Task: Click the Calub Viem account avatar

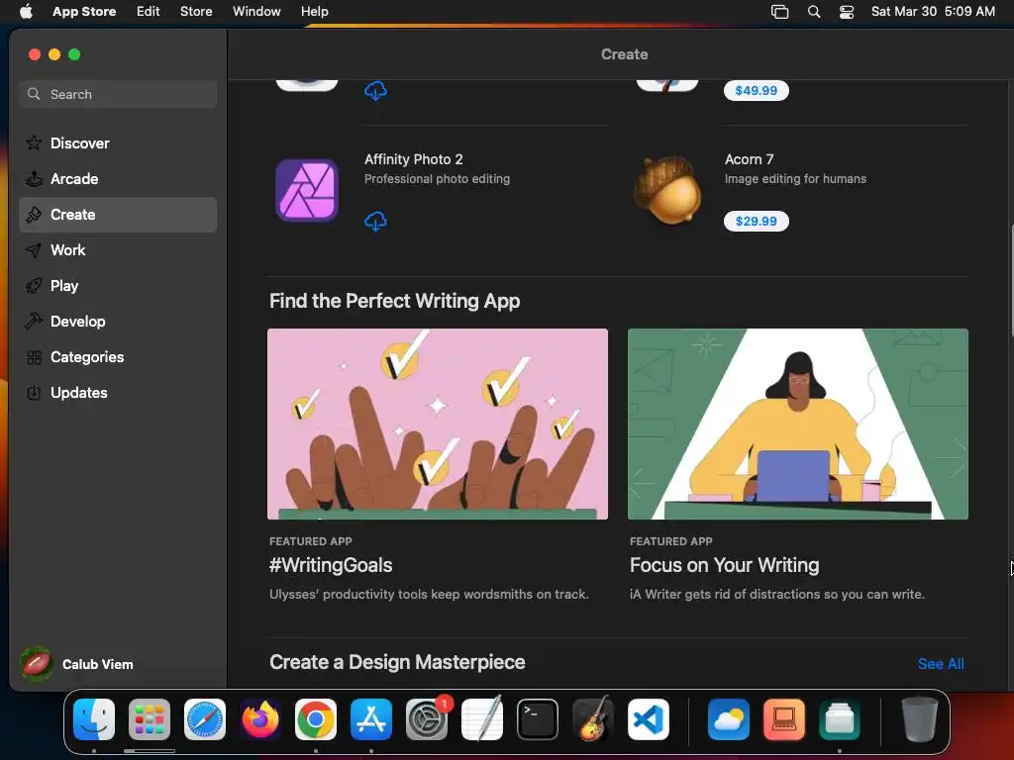Action: [x=37, y=664]
